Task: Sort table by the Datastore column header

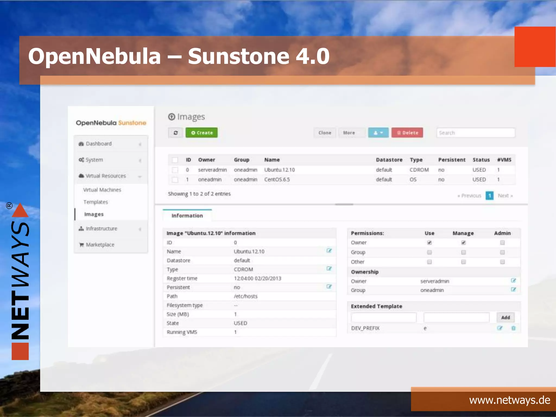Action: click(x=389, y=160)
